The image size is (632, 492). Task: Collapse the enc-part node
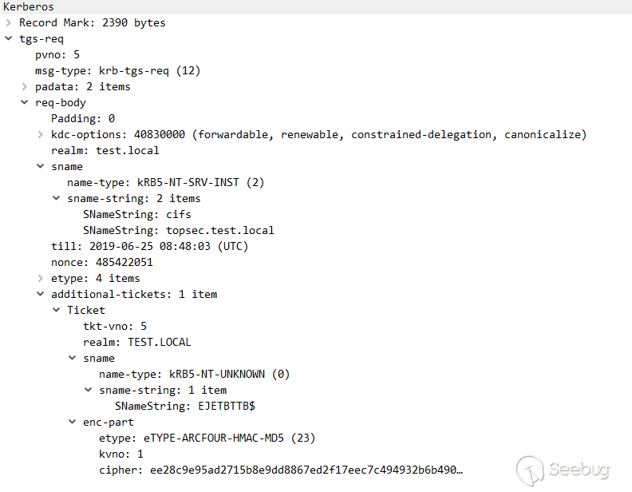pyautogui.click(x=73, y=422)
